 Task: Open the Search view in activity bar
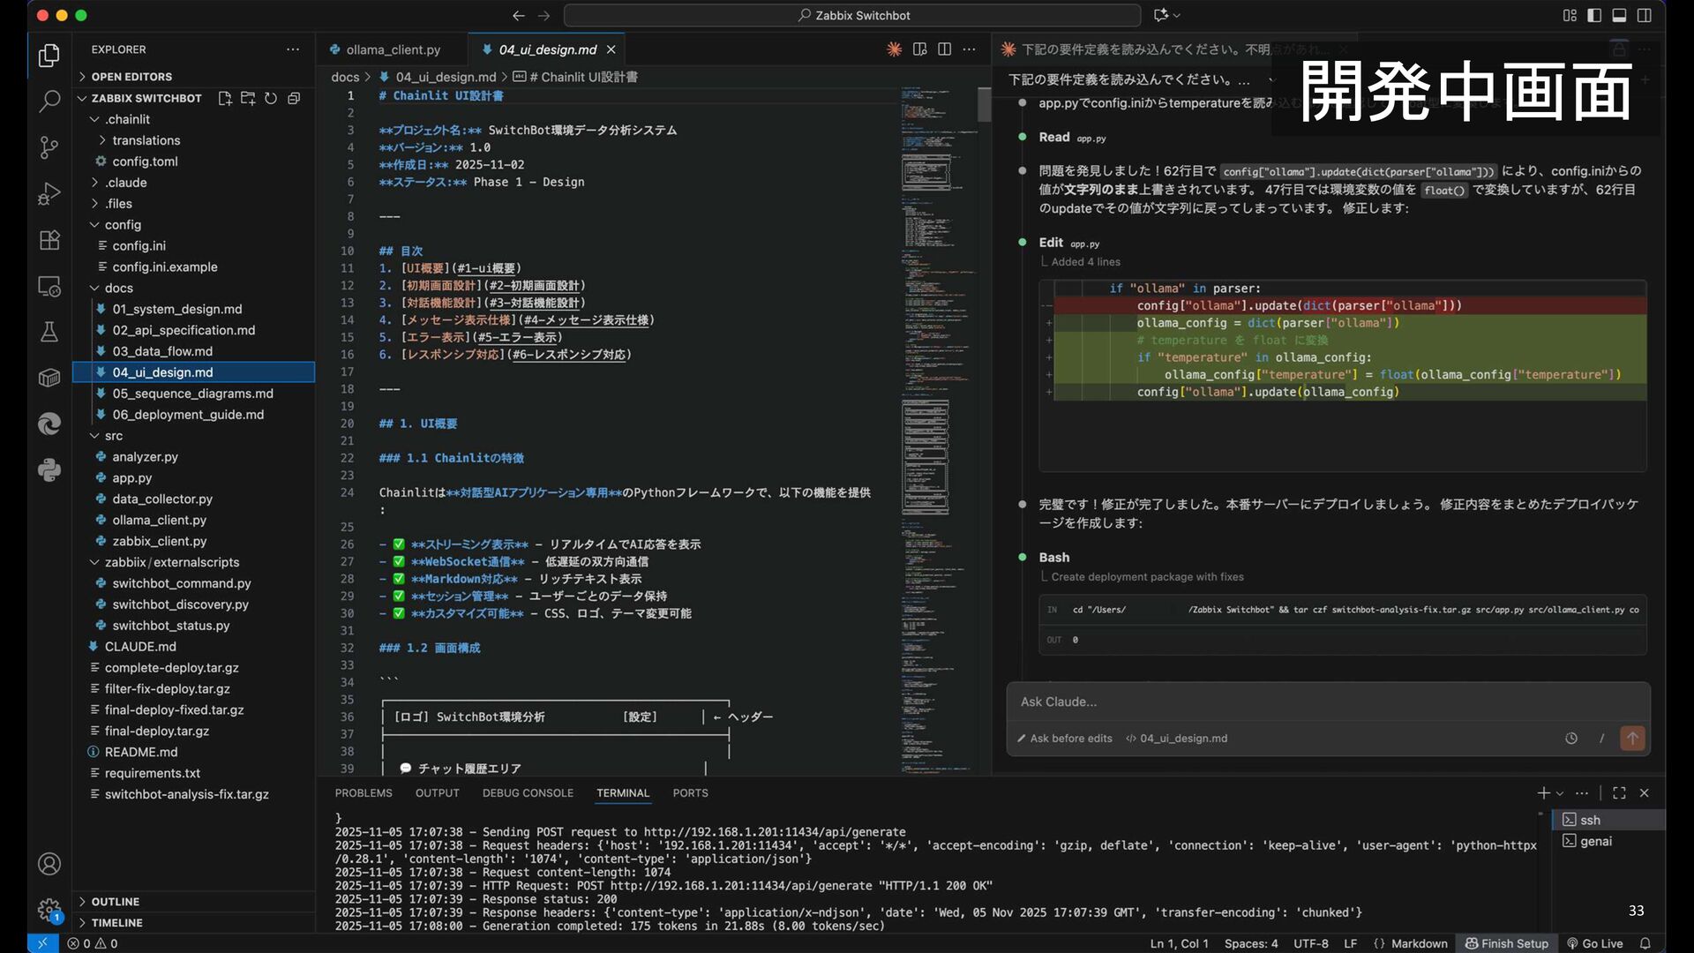(49, 101)
